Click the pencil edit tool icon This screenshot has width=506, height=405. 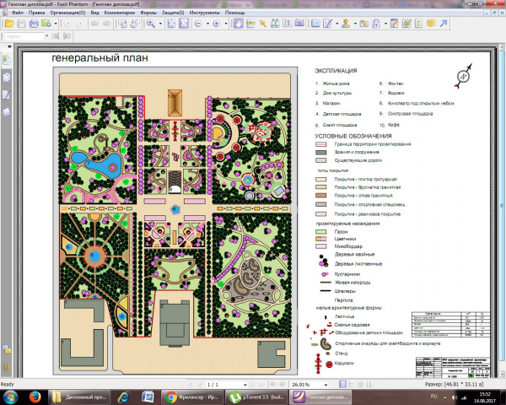(x=327, y=24)
